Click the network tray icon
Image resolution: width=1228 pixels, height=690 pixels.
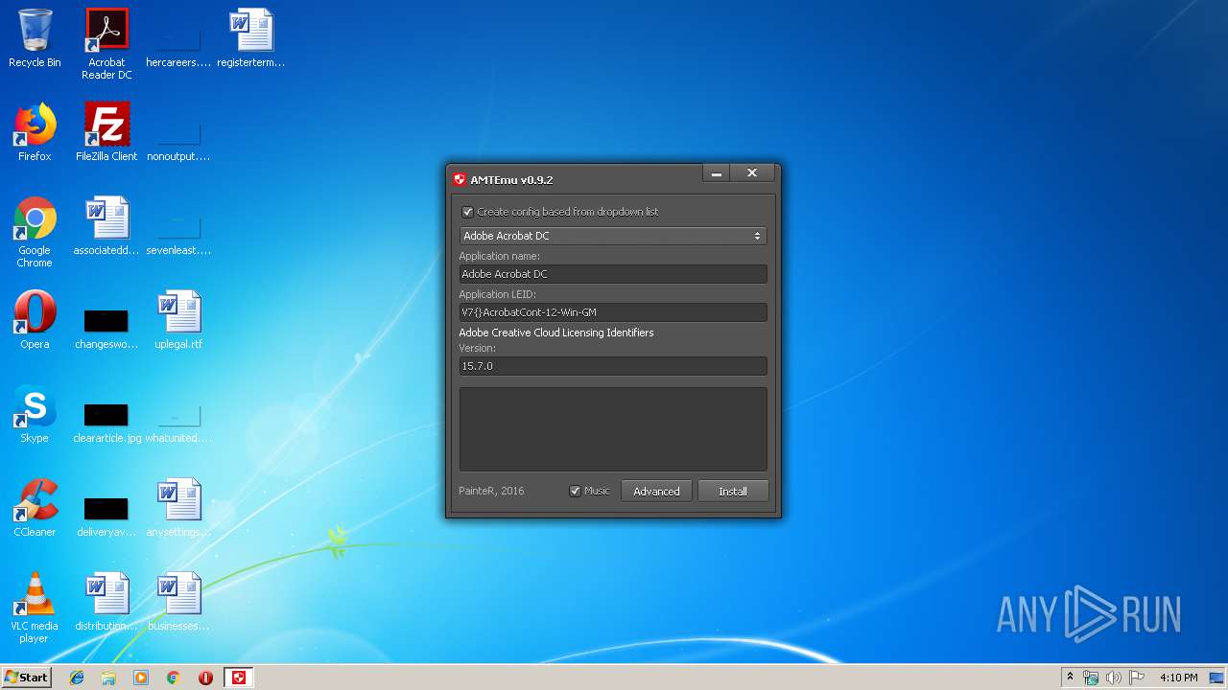pyautogui.click(x=1091, y=678)
